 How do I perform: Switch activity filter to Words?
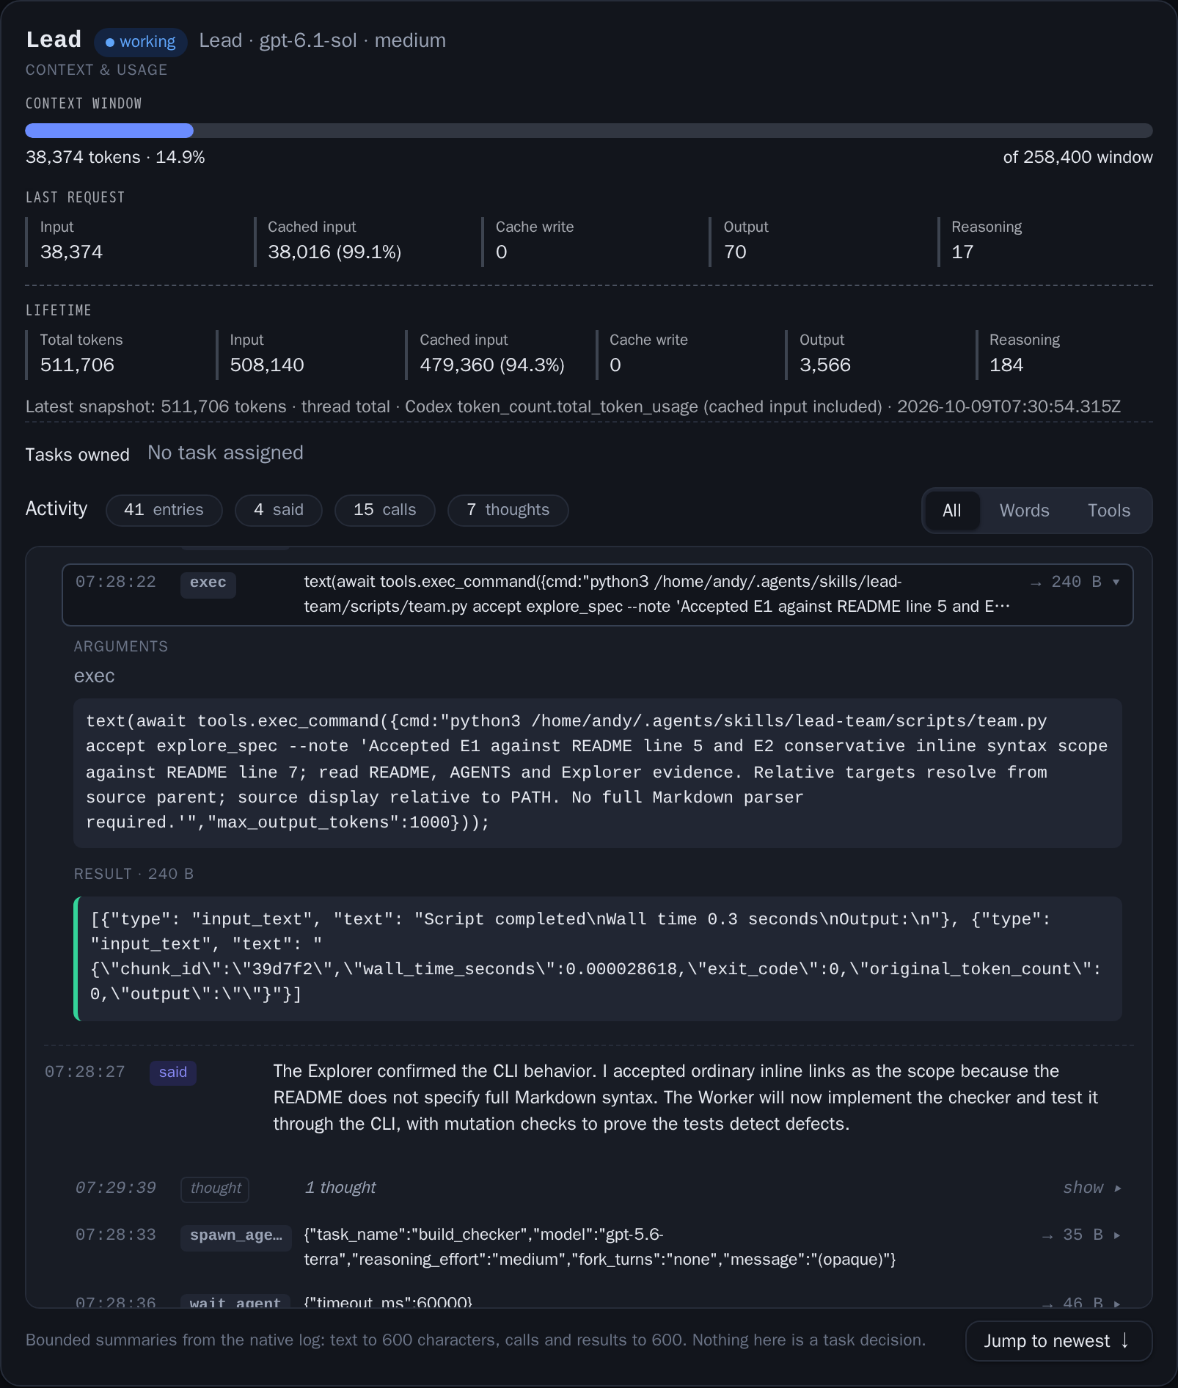1024,511
